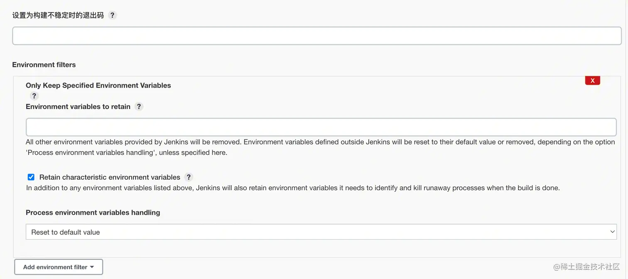Open help for 设置为构建不稳定时的退出码
Screen dimensions: 628x279
(x=112, y=15)
